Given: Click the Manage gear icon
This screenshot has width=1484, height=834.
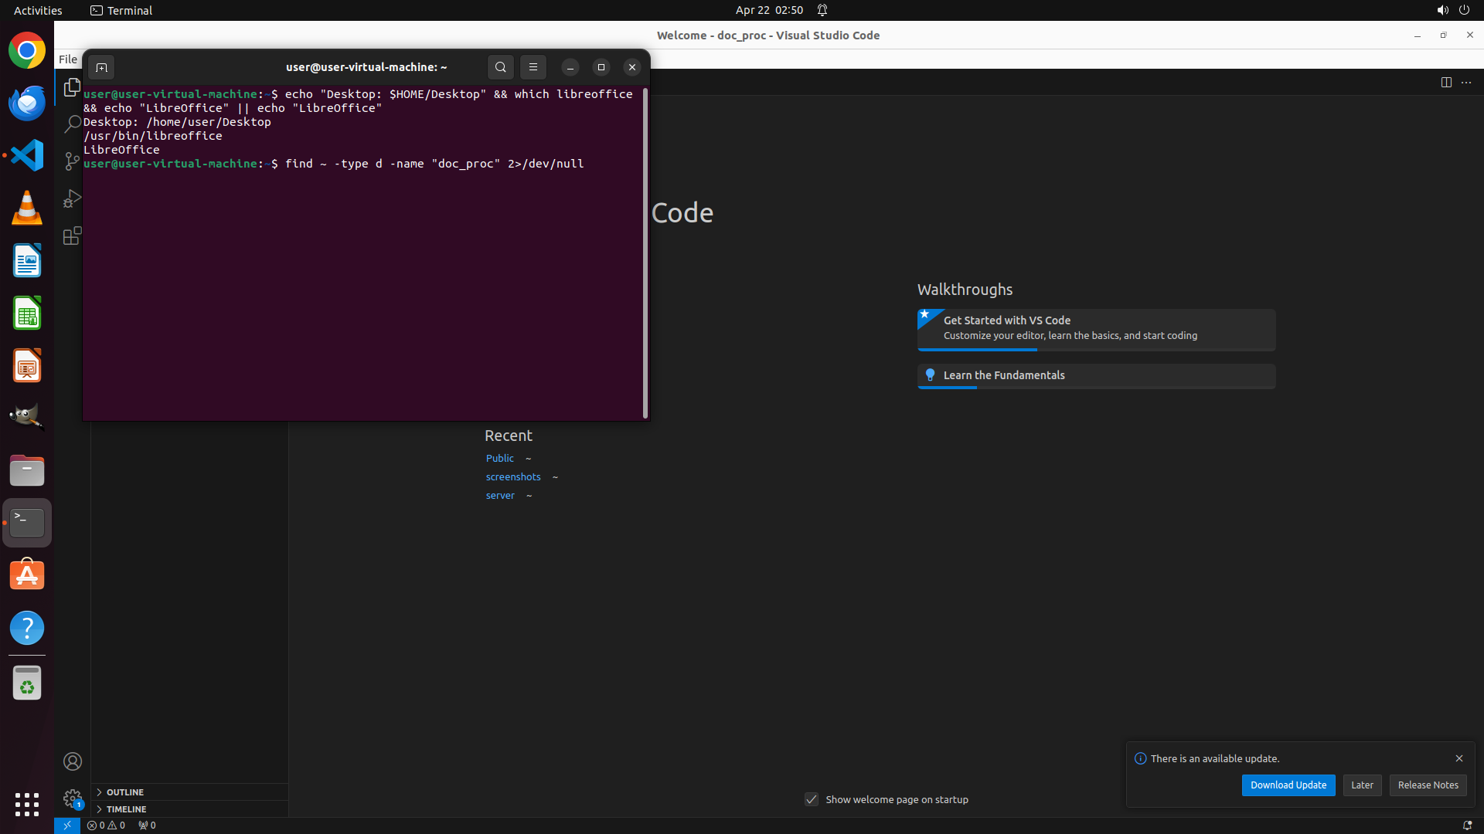Looking at the screenshot, I should [73, 798].
